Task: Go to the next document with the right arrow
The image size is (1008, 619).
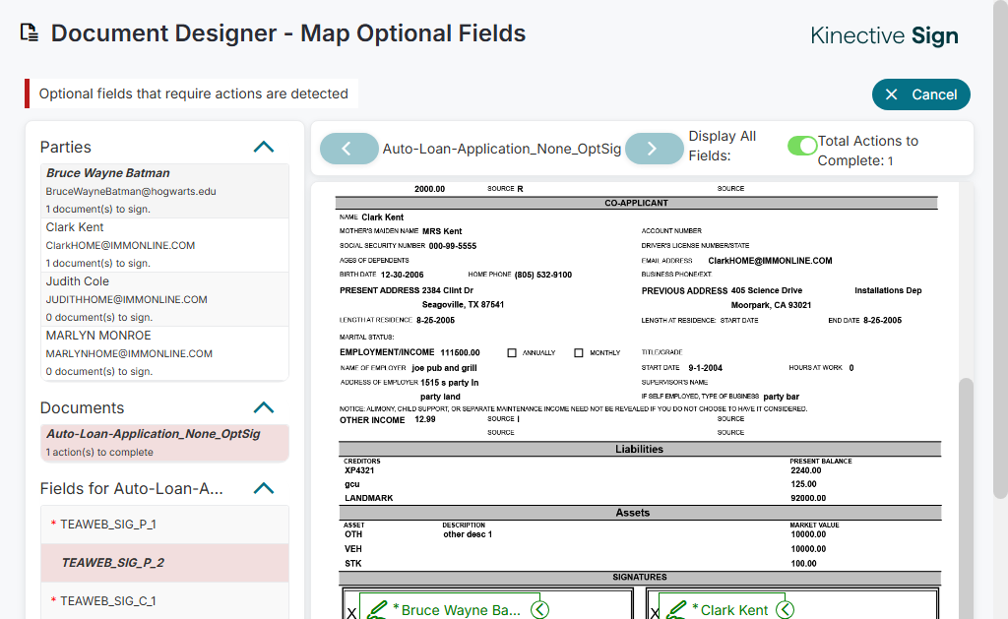Action: [655, 149]
